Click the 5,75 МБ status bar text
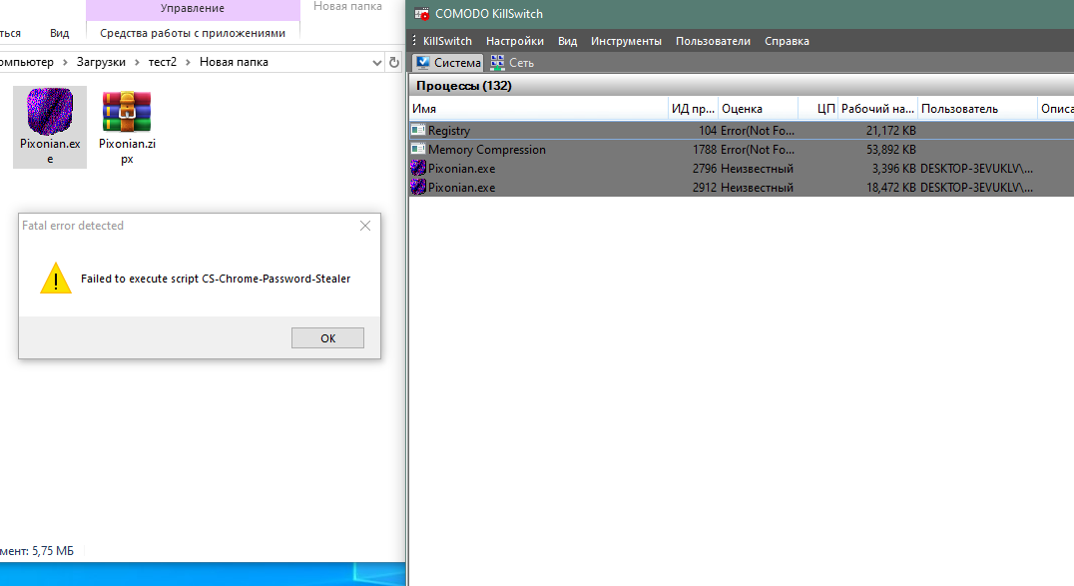 point(53,551)
